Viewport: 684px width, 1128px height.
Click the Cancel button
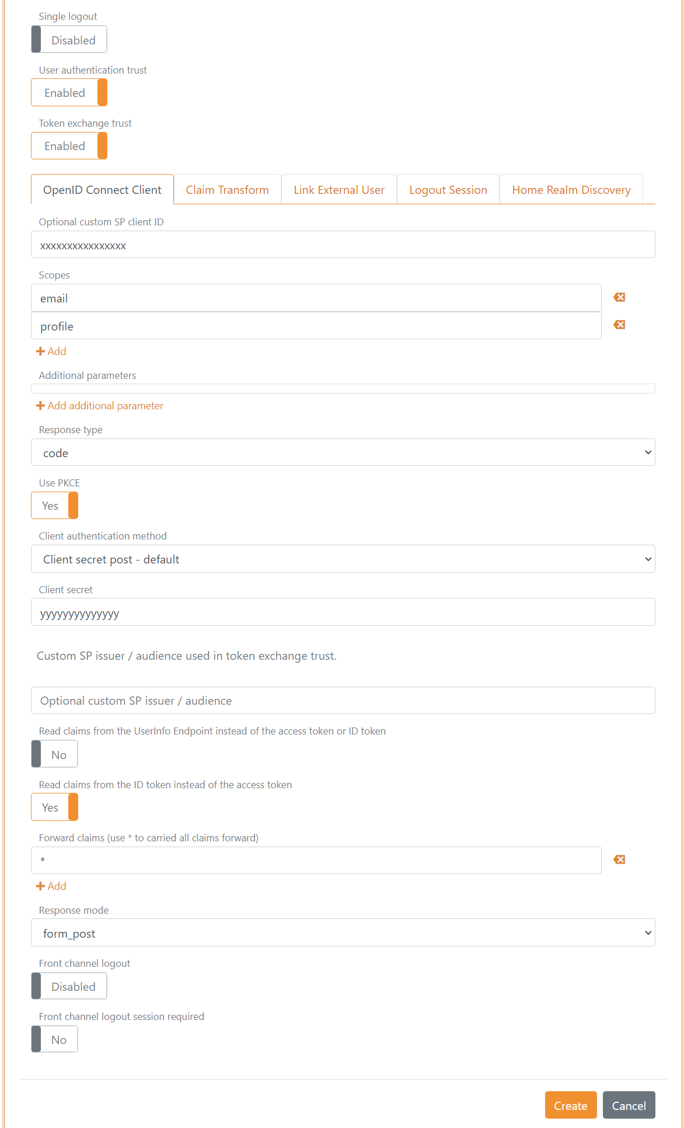(629, 1105)
